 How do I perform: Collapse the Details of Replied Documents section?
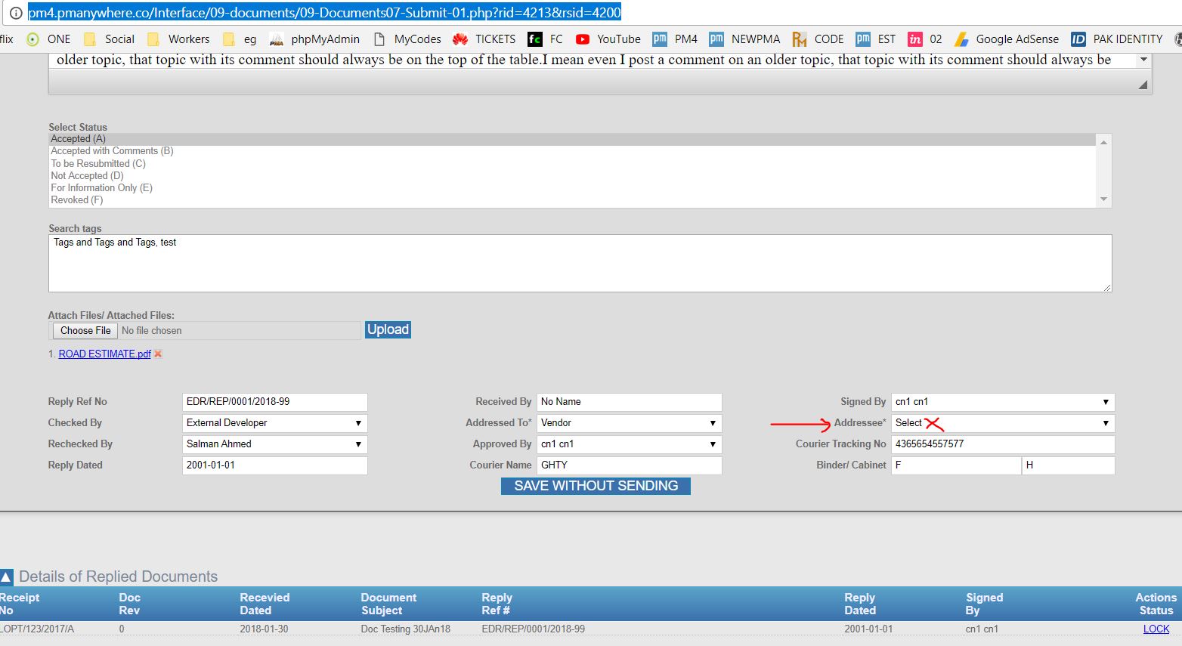7,577
